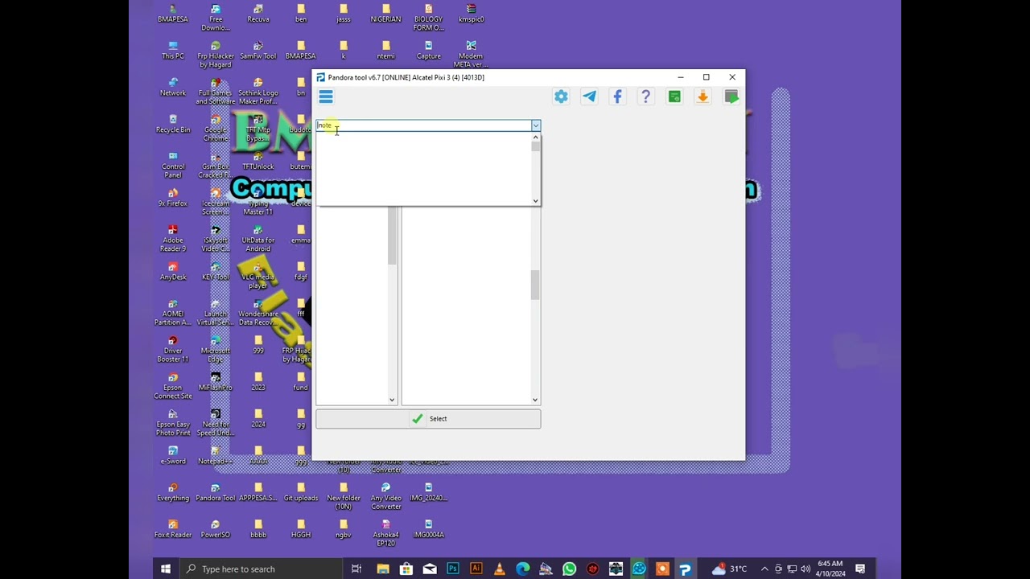
Task: Open File Explorer from the taskbar
Action: pos(383,569)
